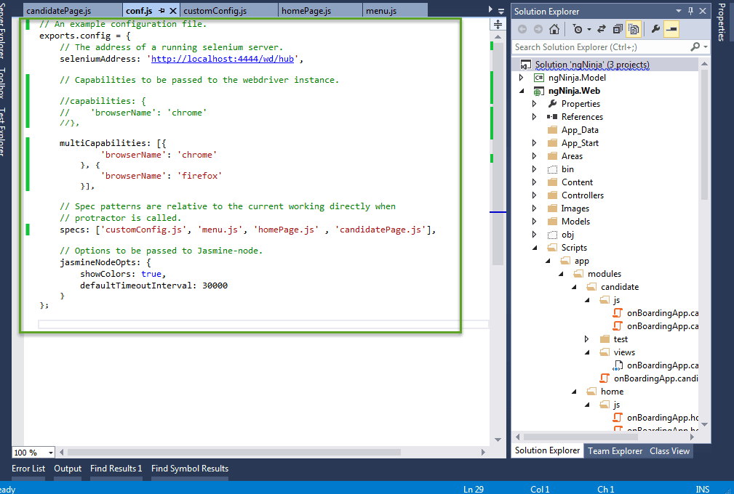Click the Home icon in Solution Explorer
Image resolution: width=734 pixels, height=494 pixels.
[x=554, y=29]
